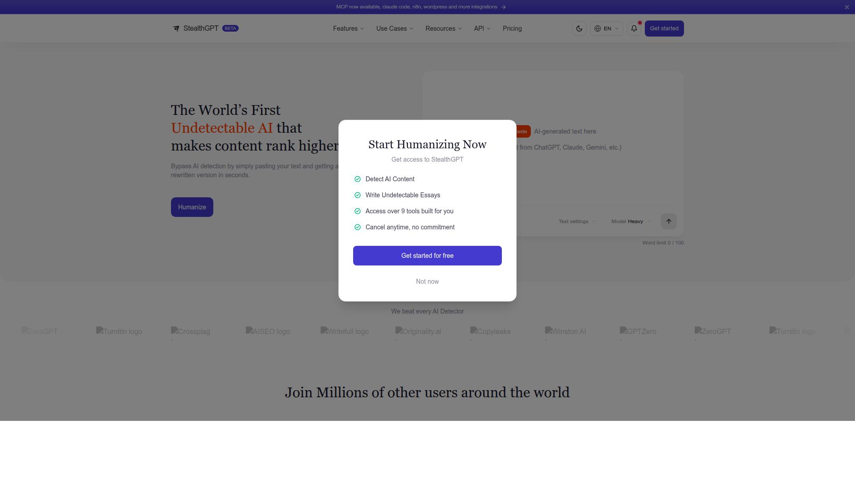Click the banner arrow icon
This screenshot has height=481, width=855.
tap(503, 7)
